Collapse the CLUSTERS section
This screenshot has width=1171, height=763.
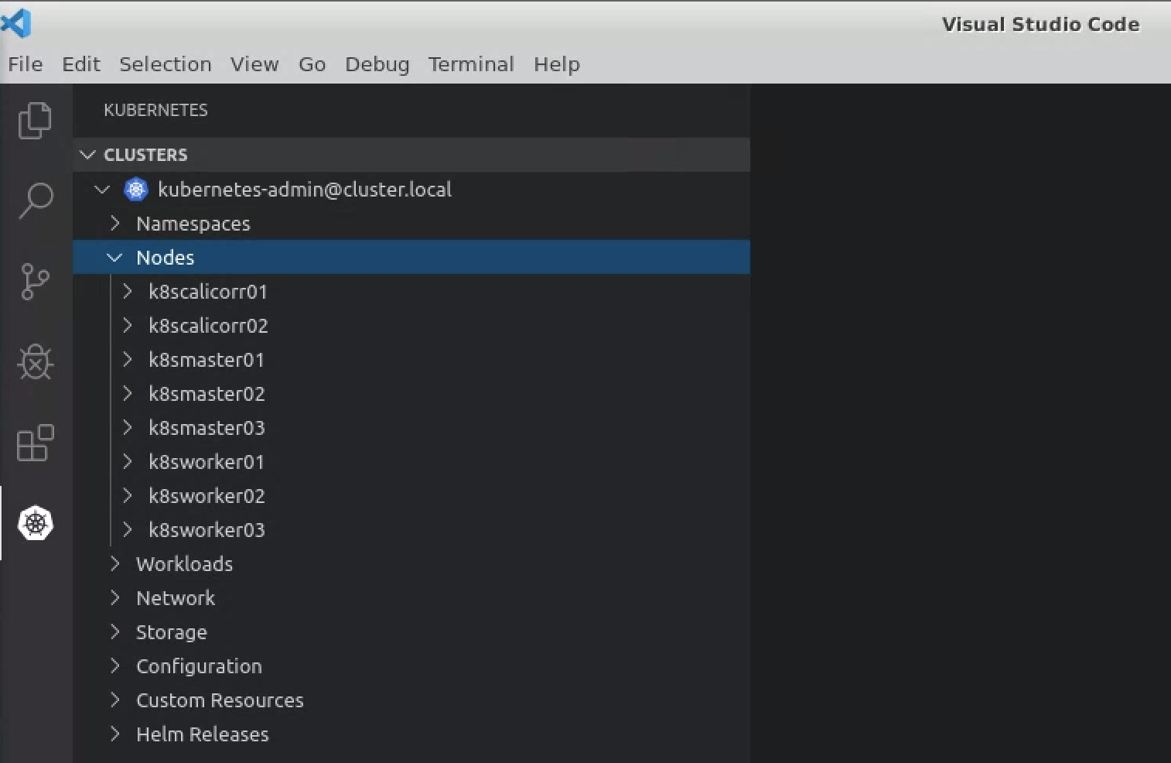click(x=87, y=155)
